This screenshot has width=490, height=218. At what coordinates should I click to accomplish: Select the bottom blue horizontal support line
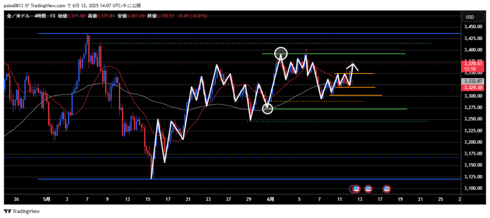pyautogui.click(x=239, y=179)
